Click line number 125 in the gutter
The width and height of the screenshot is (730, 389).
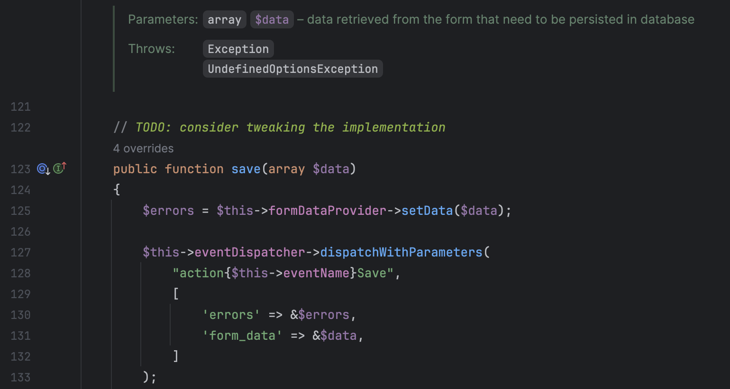point(20,211)
